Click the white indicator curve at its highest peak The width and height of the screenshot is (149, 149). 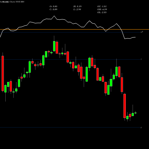(54, 16)
